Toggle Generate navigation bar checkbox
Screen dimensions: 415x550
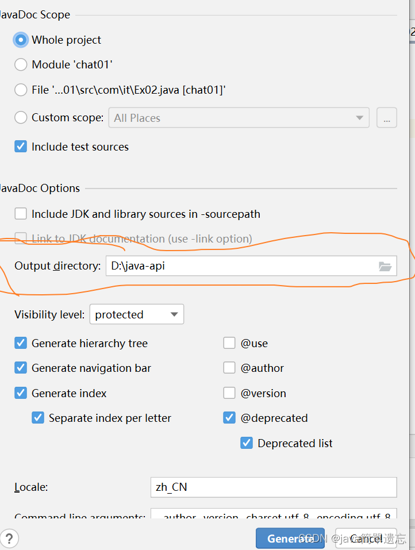pos(21,368)
